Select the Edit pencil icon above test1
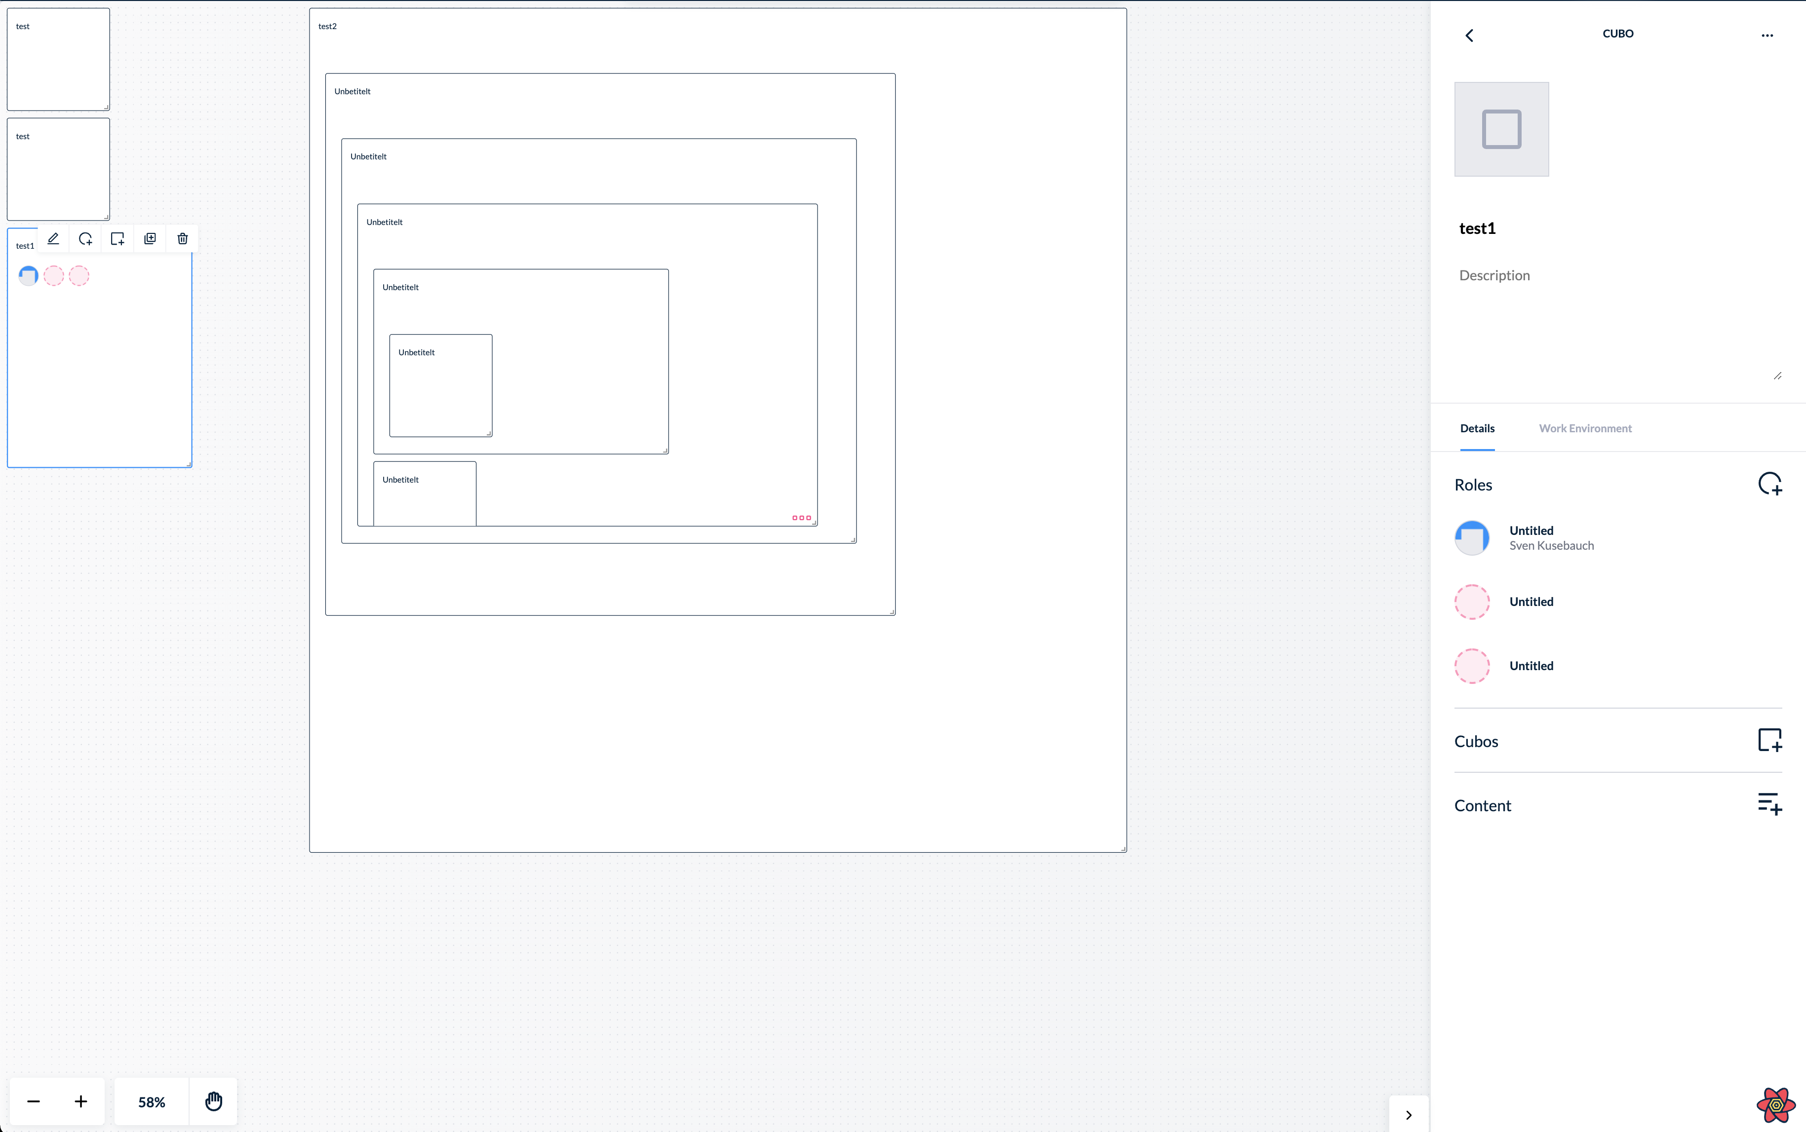The height and width of the screenshot is (1132, 1806). [53, 238]
